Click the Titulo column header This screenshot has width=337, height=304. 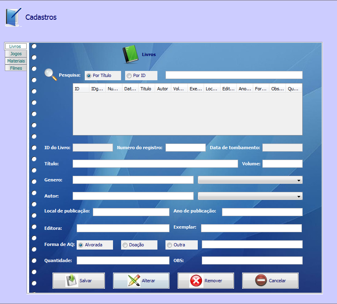[147, 89]
